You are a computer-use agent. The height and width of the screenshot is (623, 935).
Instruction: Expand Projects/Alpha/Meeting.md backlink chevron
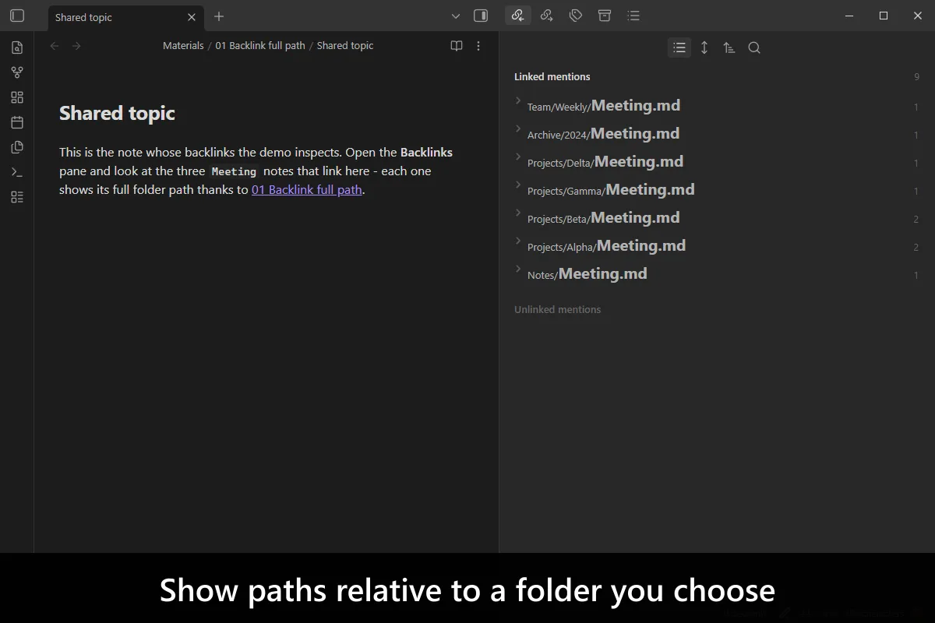(518, 241)
